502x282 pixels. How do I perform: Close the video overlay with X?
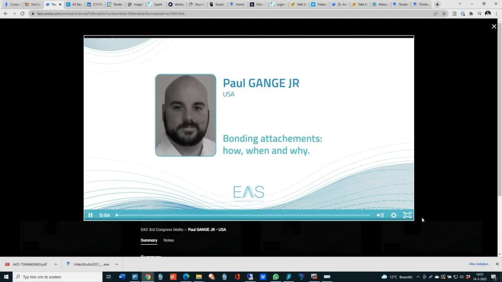tap(494, 26)
